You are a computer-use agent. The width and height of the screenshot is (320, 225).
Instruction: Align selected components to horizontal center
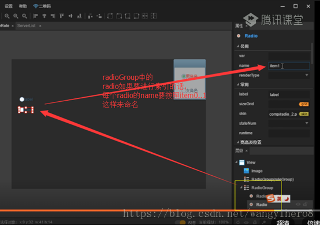pos(44,16)
